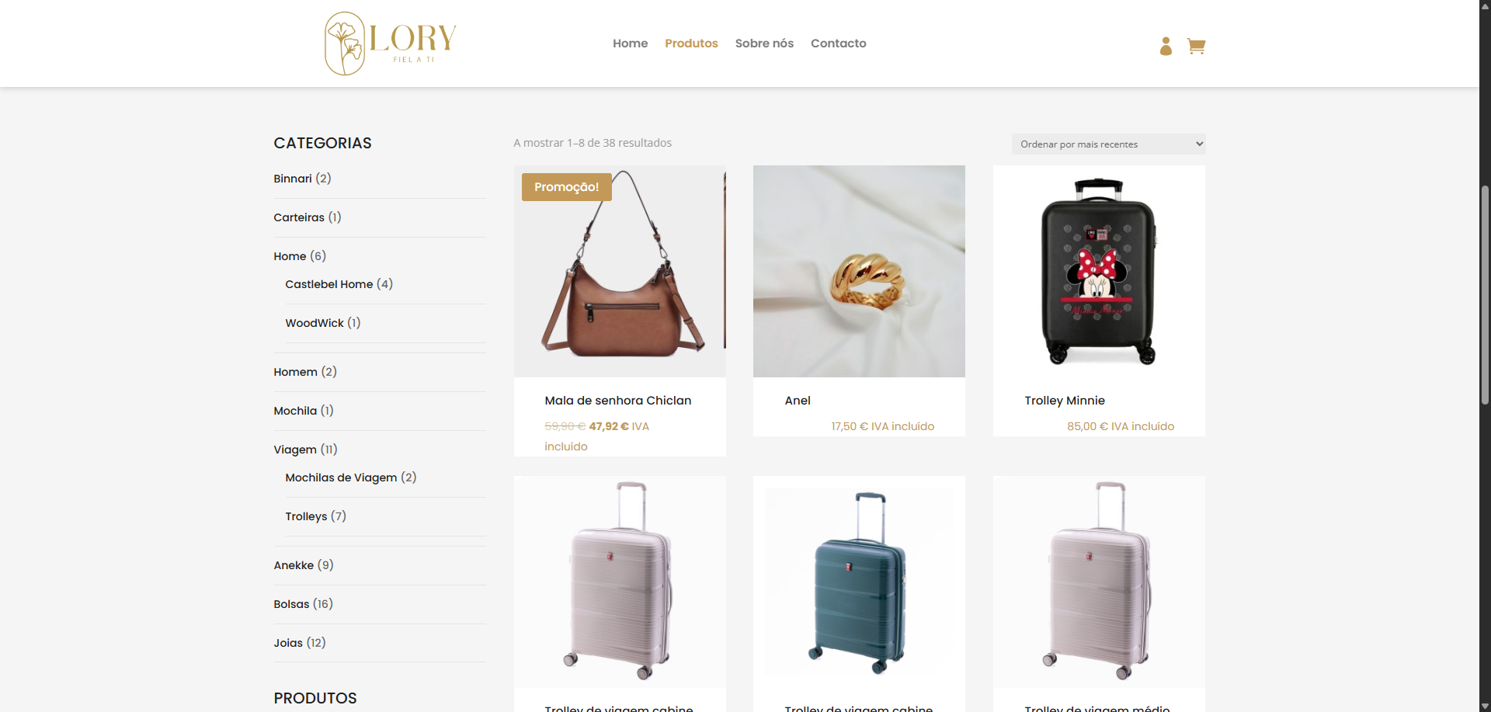Open the Trolley Minnie product title

1065,401
